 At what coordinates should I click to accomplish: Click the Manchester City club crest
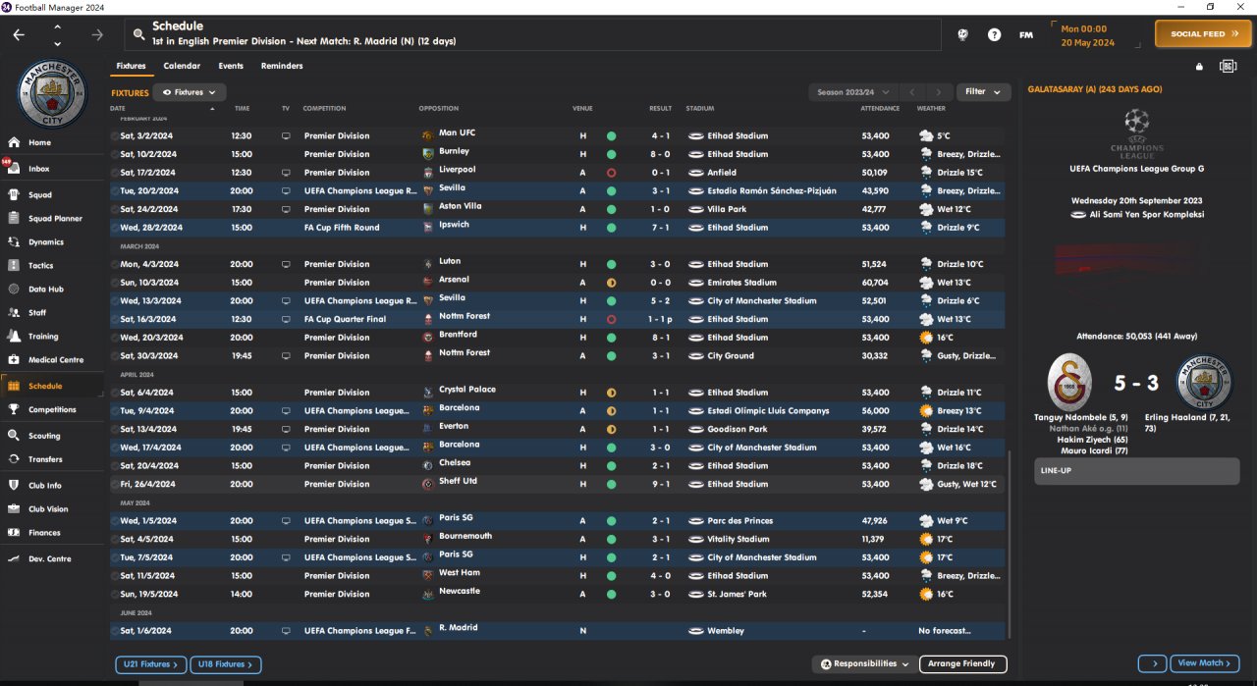pos(52,94)
